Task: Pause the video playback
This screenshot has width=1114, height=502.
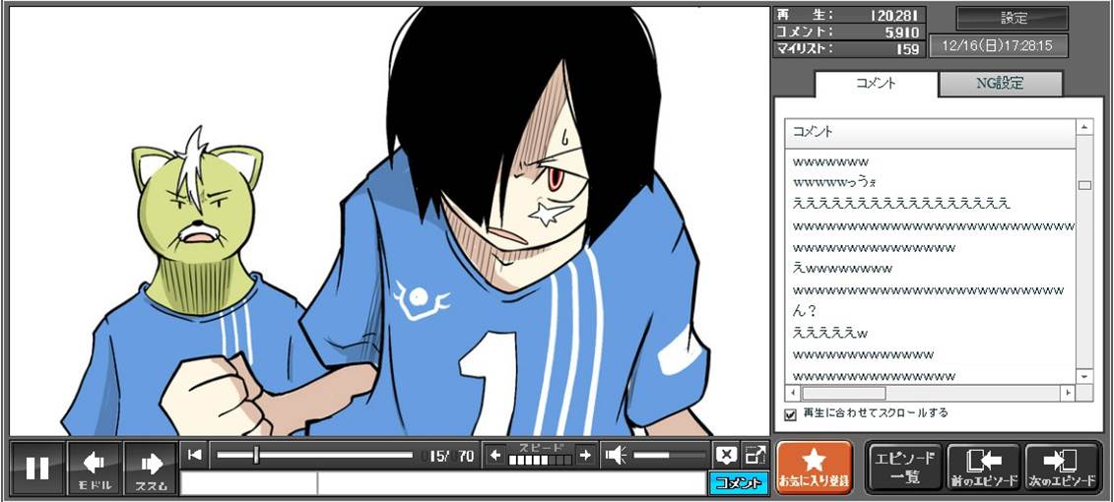Action: point(37,468)
